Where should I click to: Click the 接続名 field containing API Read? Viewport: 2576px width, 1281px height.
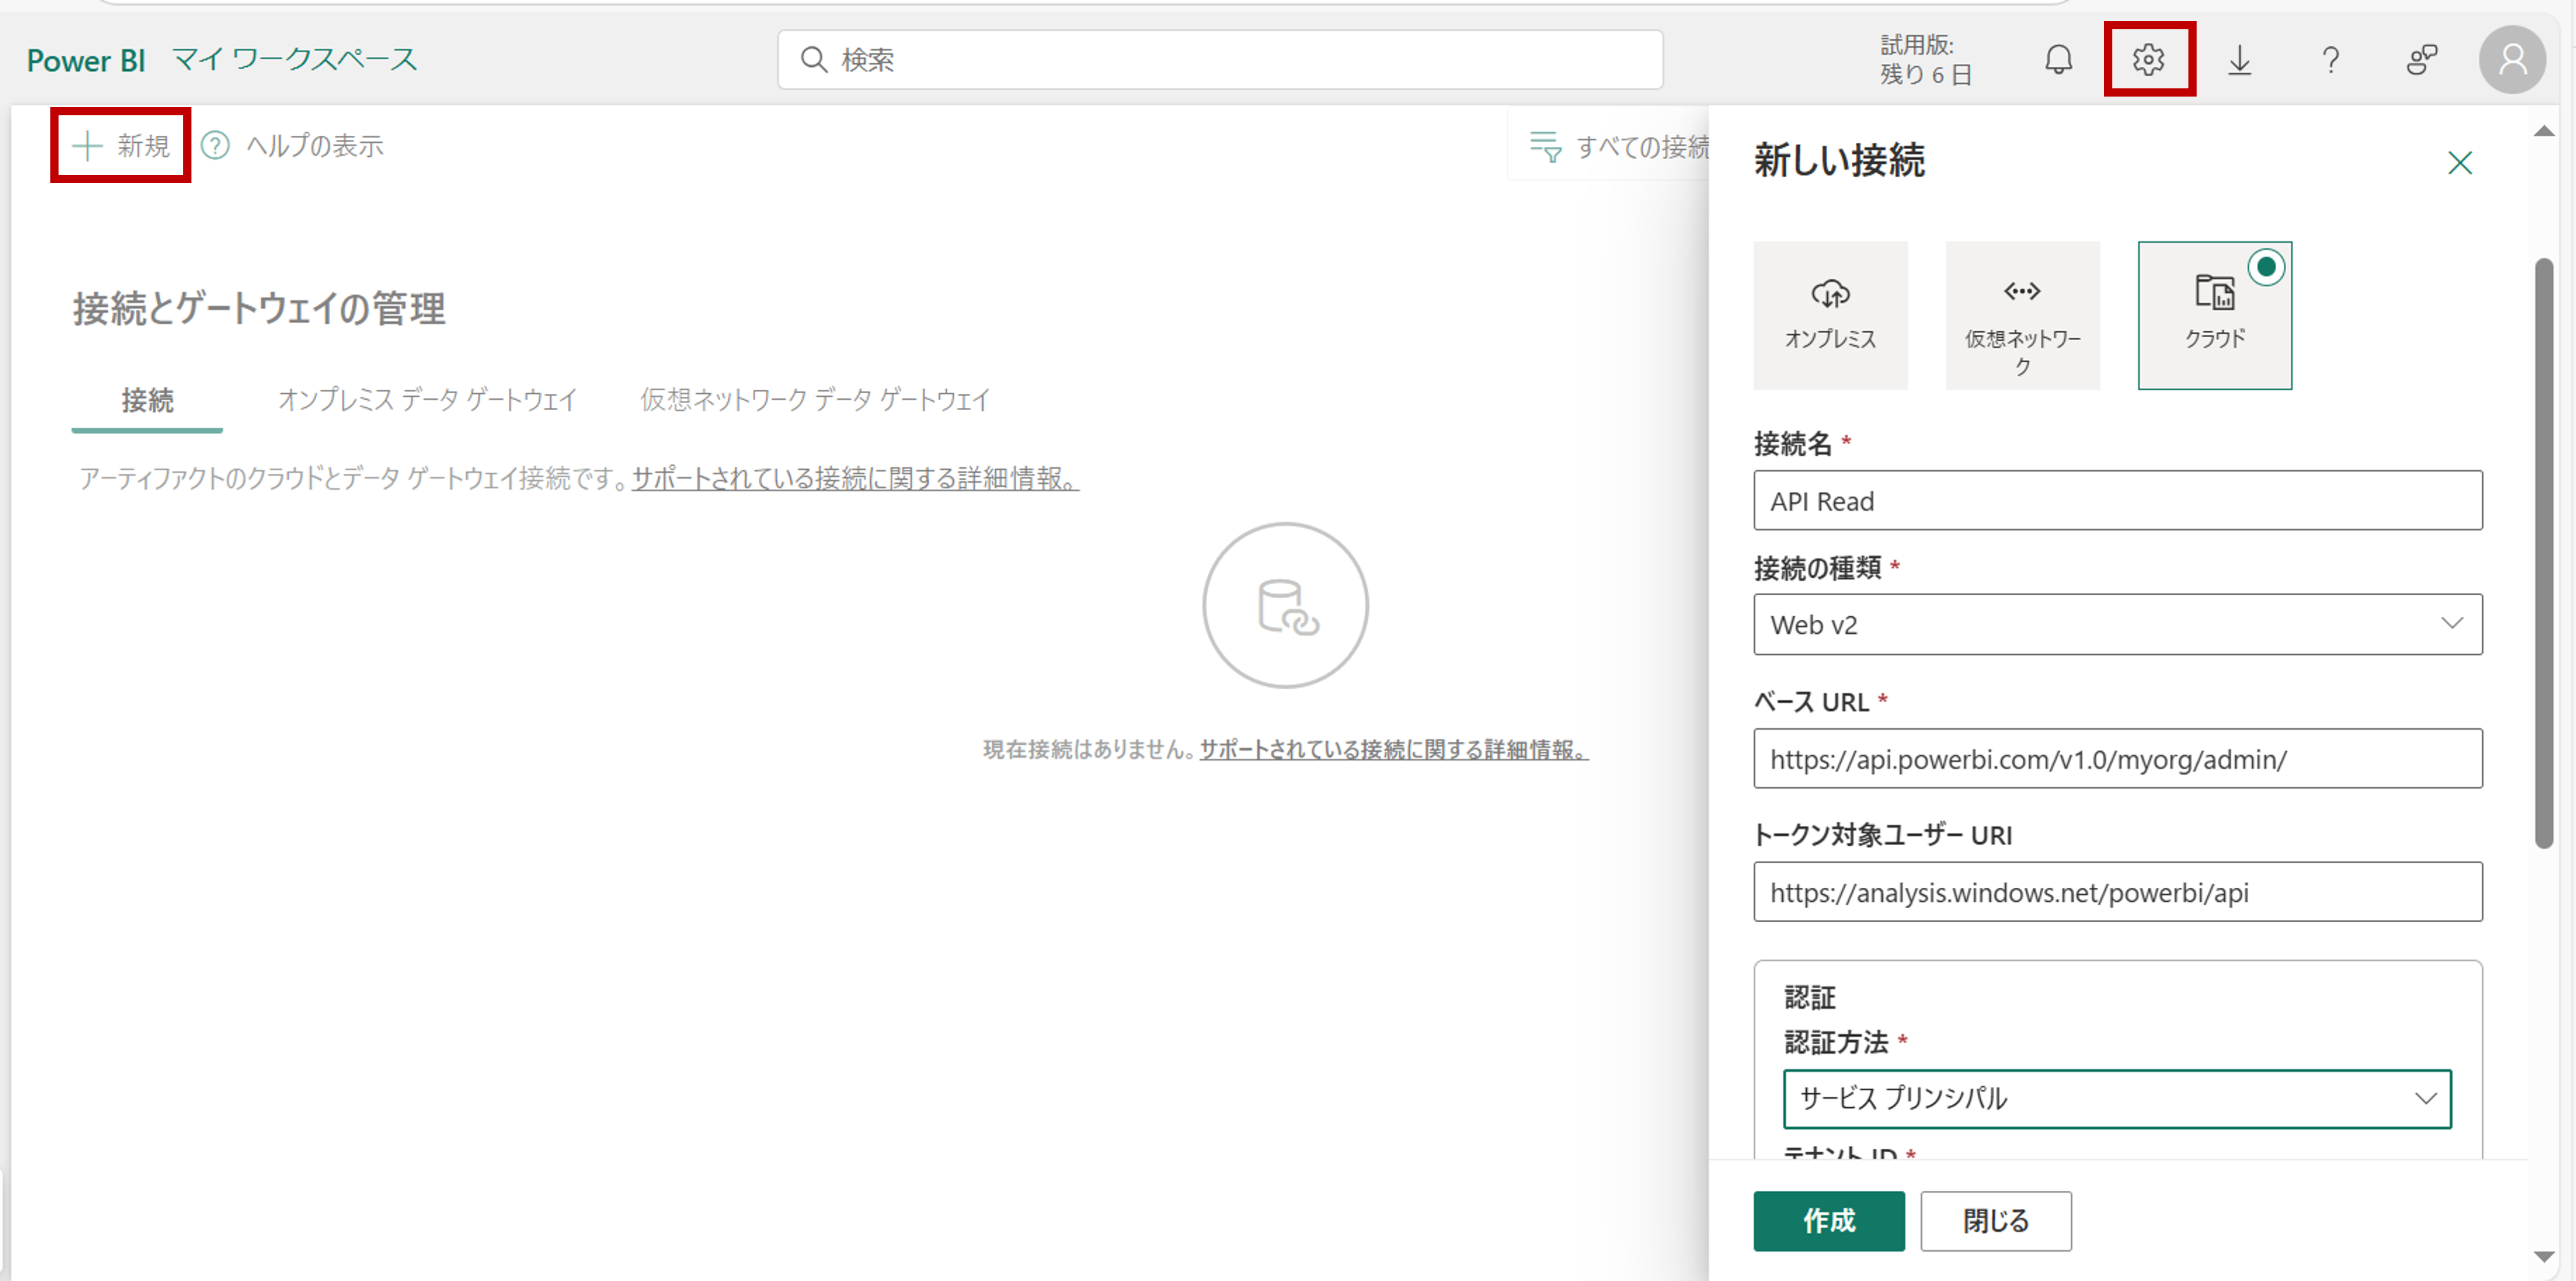coord(2118,500)
